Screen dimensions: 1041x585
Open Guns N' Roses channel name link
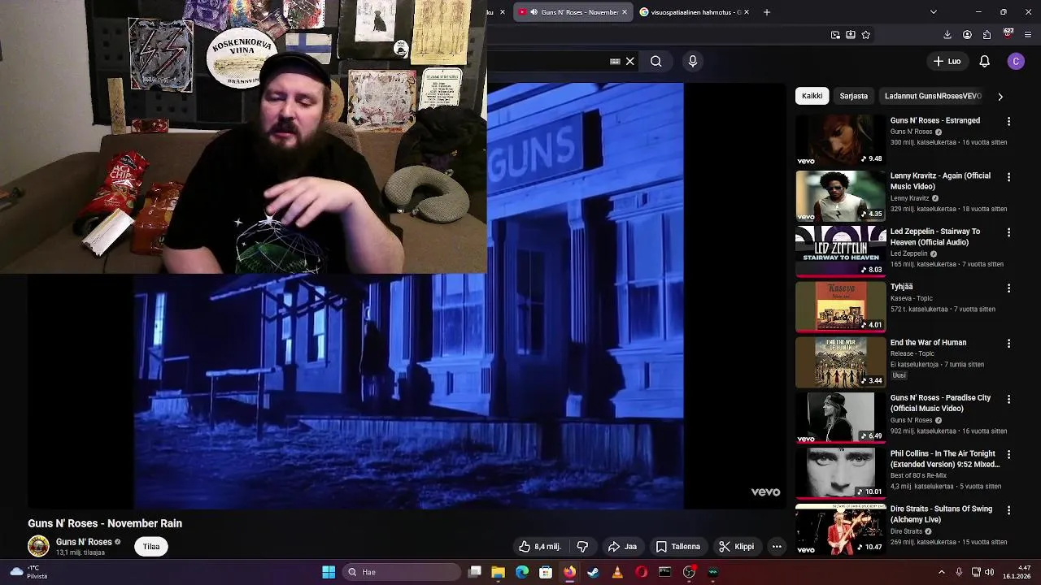click(84, 542)
